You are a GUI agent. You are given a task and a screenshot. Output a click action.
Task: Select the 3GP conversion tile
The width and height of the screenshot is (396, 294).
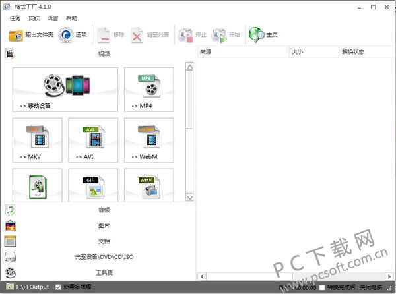pyautogui.click(x=37, y=185)
